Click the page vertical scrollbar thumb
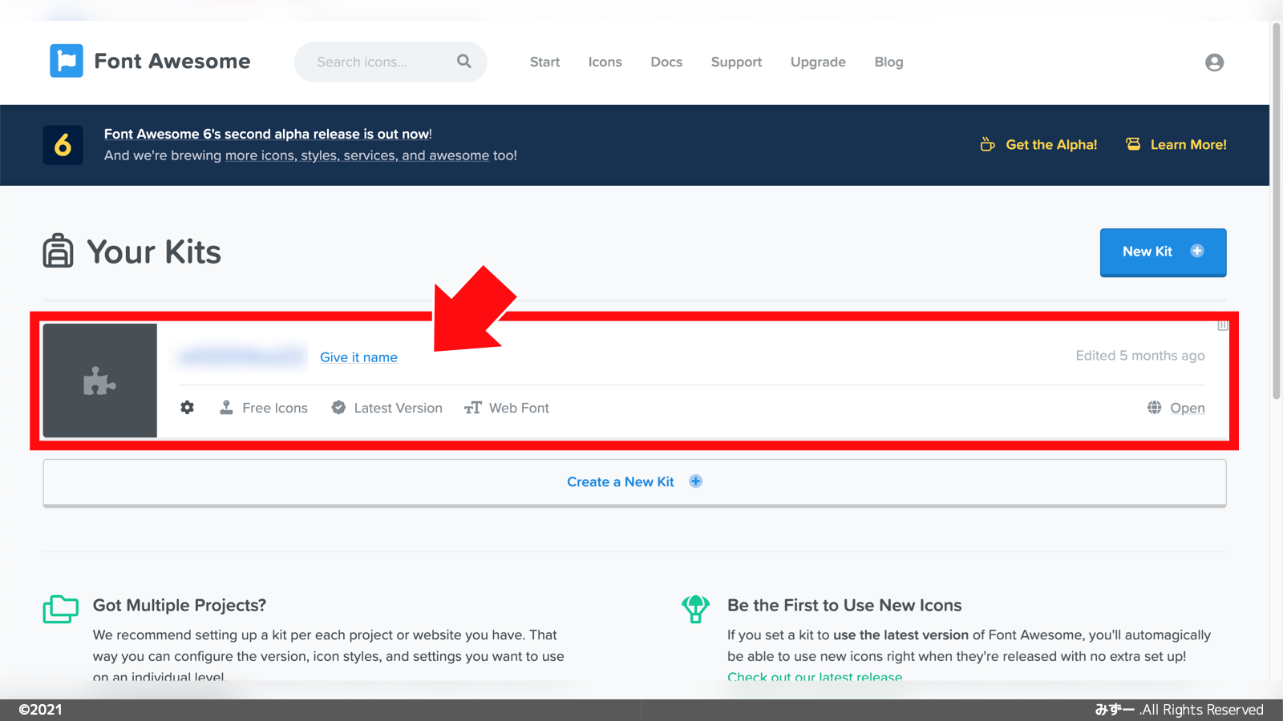Viewport: 1283px width, 721px height. point(1277,212)
